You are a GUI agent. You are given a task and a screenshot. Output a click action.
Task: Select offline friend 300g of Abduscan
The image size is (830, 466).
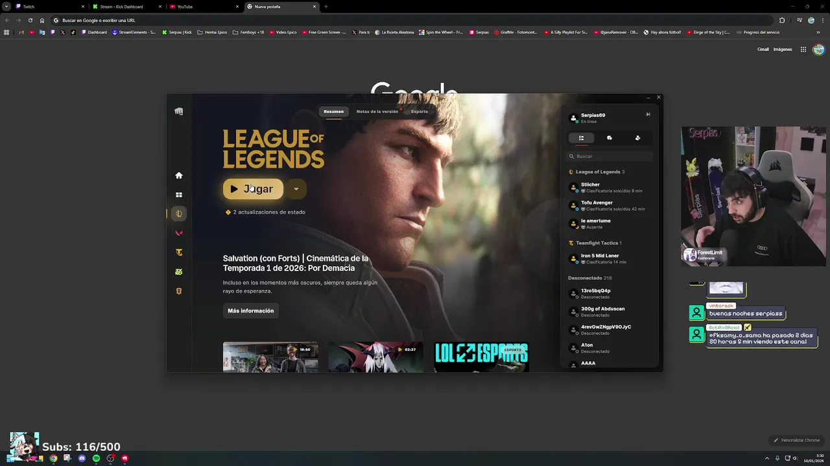click(x=610, y=312)
